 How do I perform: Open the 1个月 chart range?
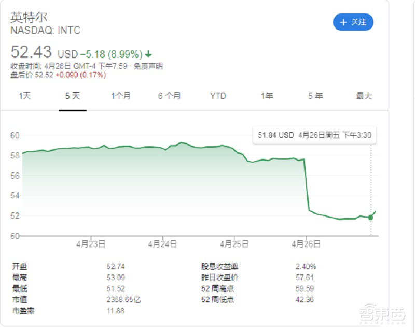(121, 96)
